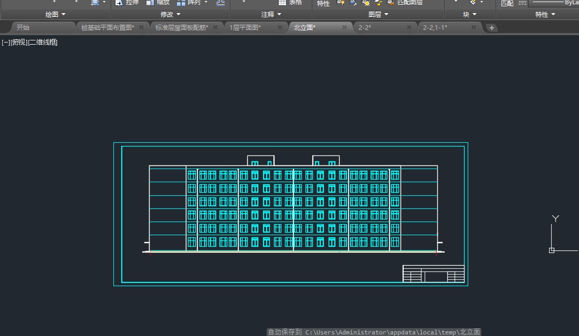Click the layer unlock padlock icon
Image resolution: width=579 pixels, height=336 pixels.
pyautogui.click(x=378, y=3)
